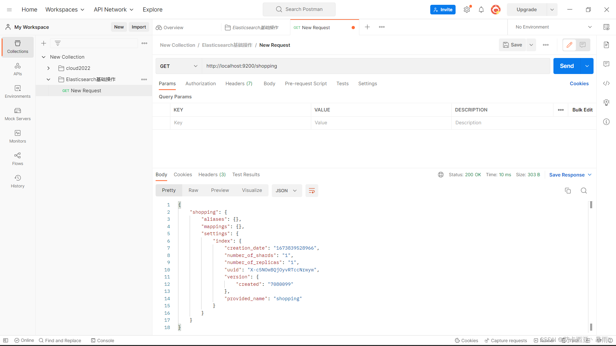
Task: Open the related requests lightbulb icon
Action: click(606, 103)
